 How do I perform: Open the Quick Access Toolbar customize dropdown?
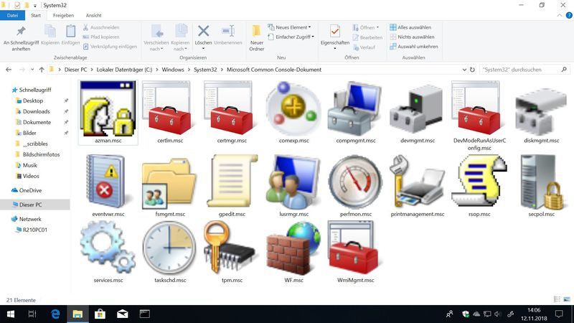pyautogui.click(x=35, y=6)
